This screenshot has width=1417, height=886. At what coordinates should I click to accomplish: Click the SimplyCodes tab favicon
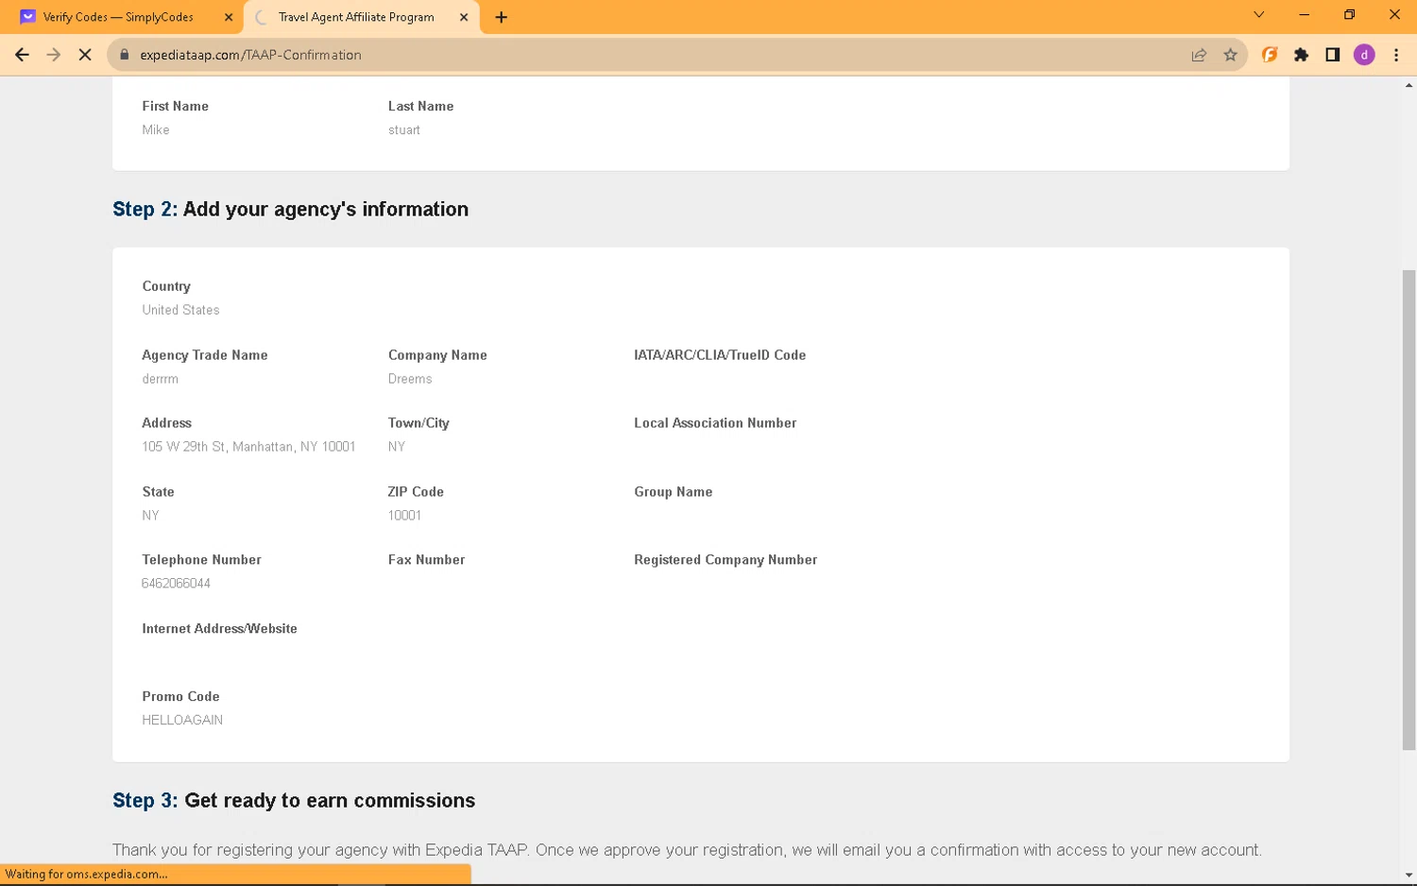[x=27, y=17]
